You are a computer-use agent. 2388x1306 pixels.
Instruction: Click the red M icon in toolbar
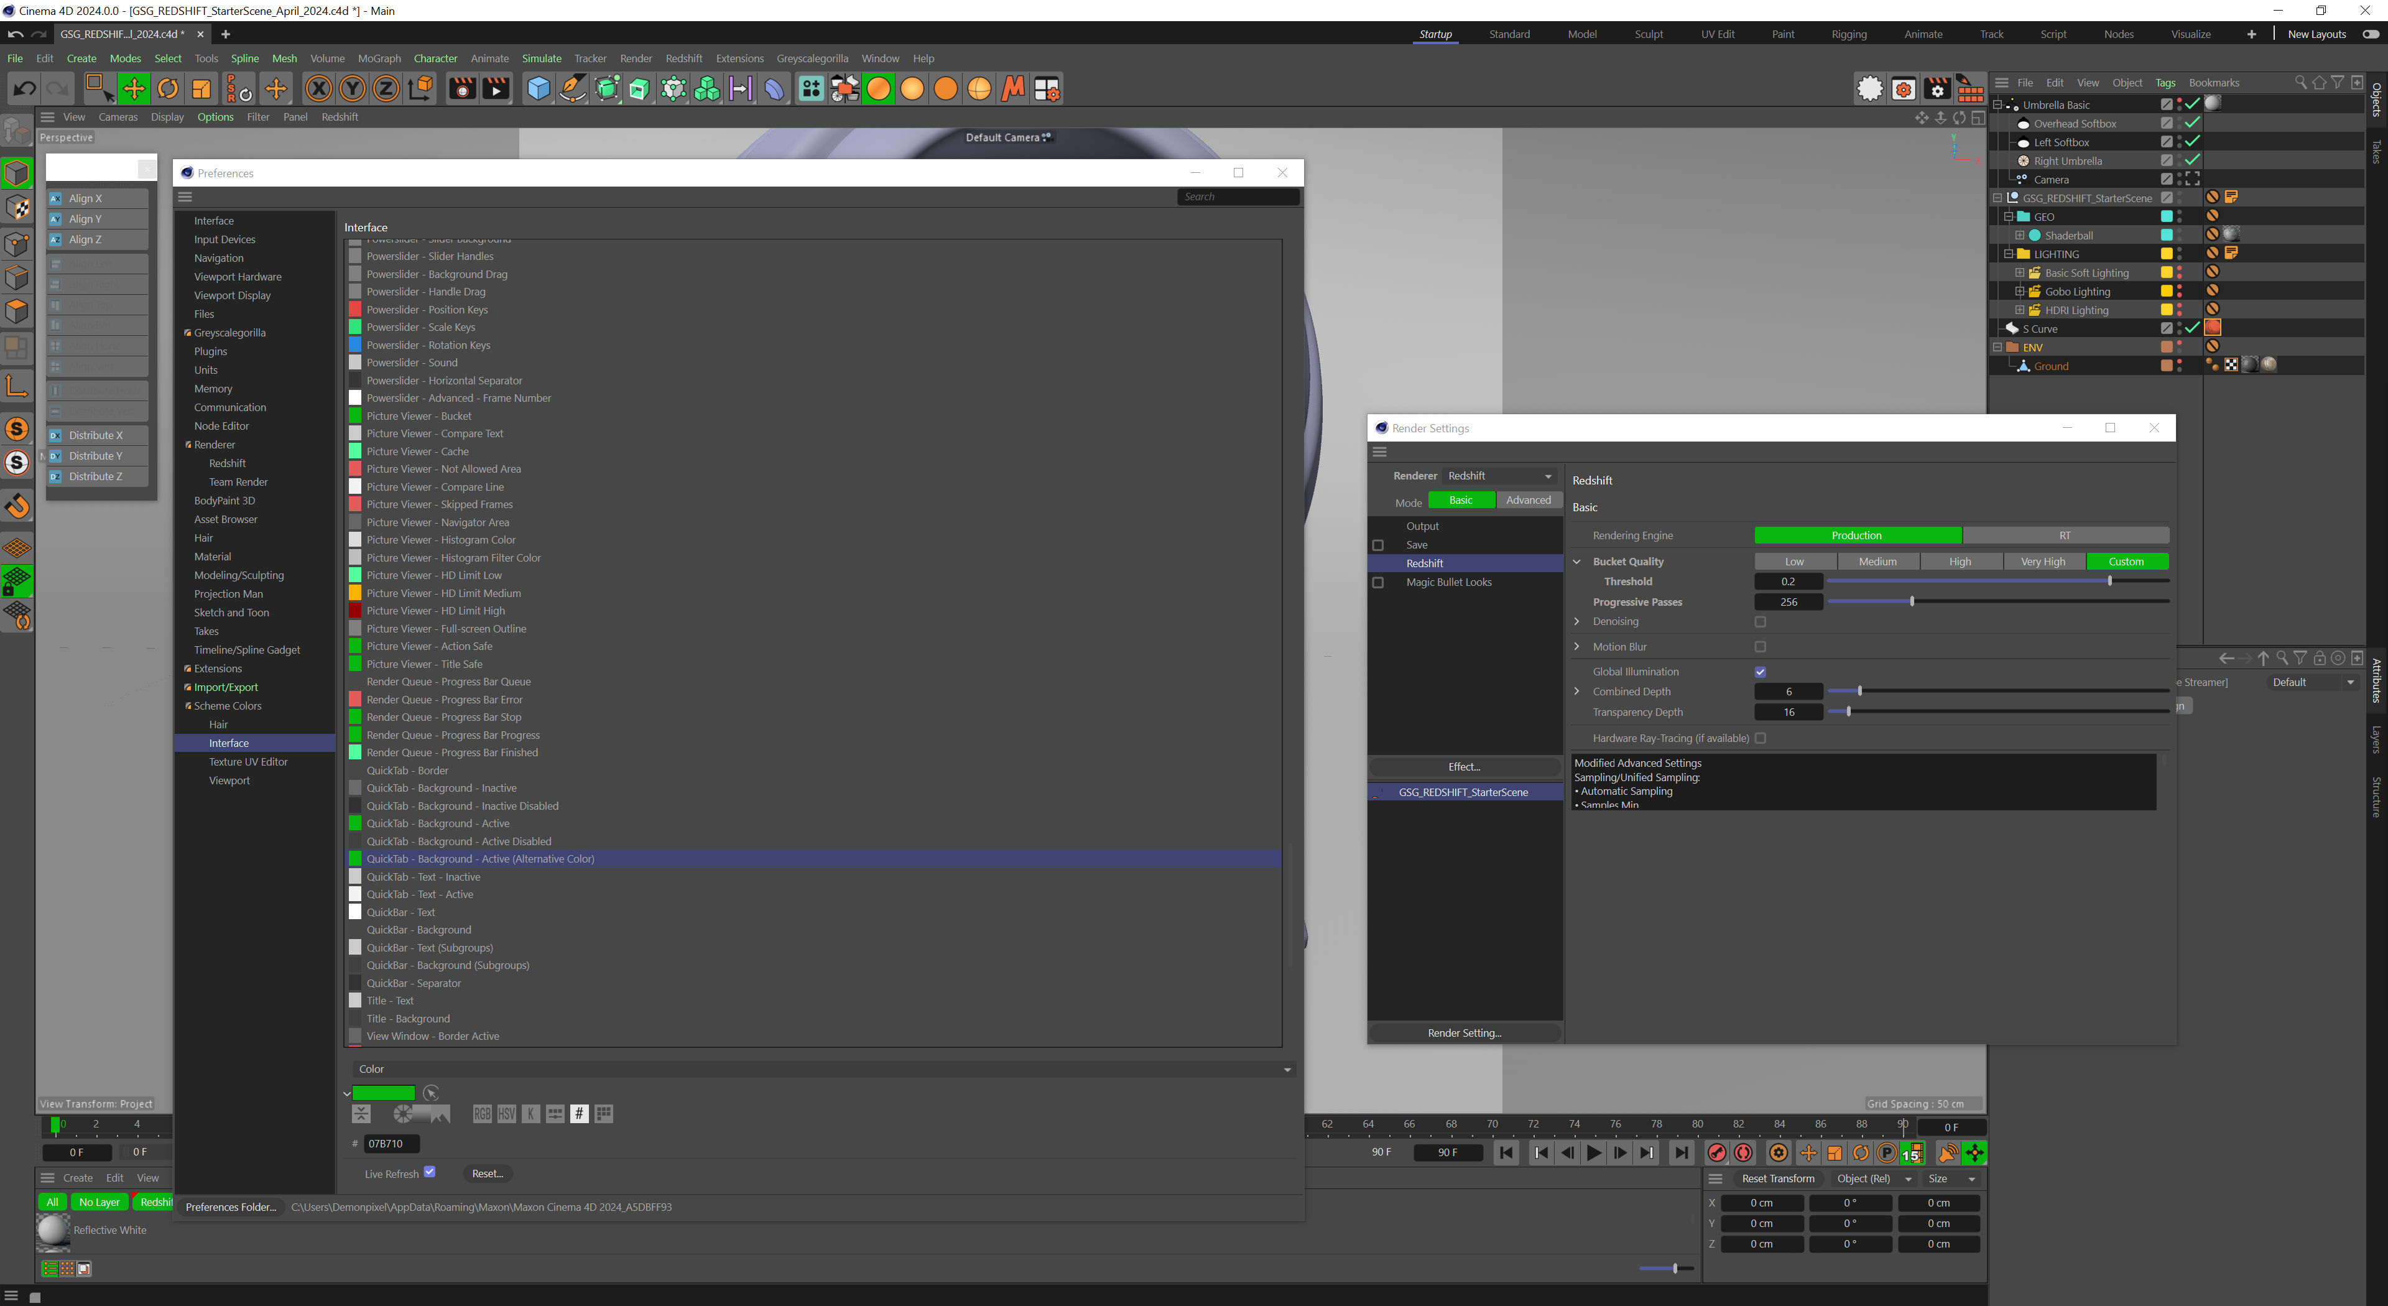[1013, 89]
